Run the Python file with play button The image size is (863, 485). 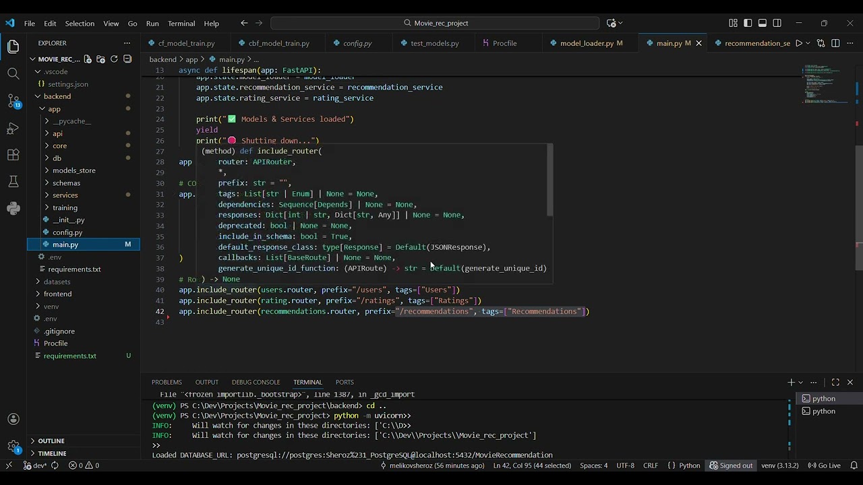799,43
